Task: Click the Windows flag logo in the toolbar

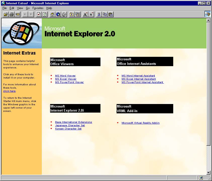Action: pyautogui.click(x=207, y=14)
